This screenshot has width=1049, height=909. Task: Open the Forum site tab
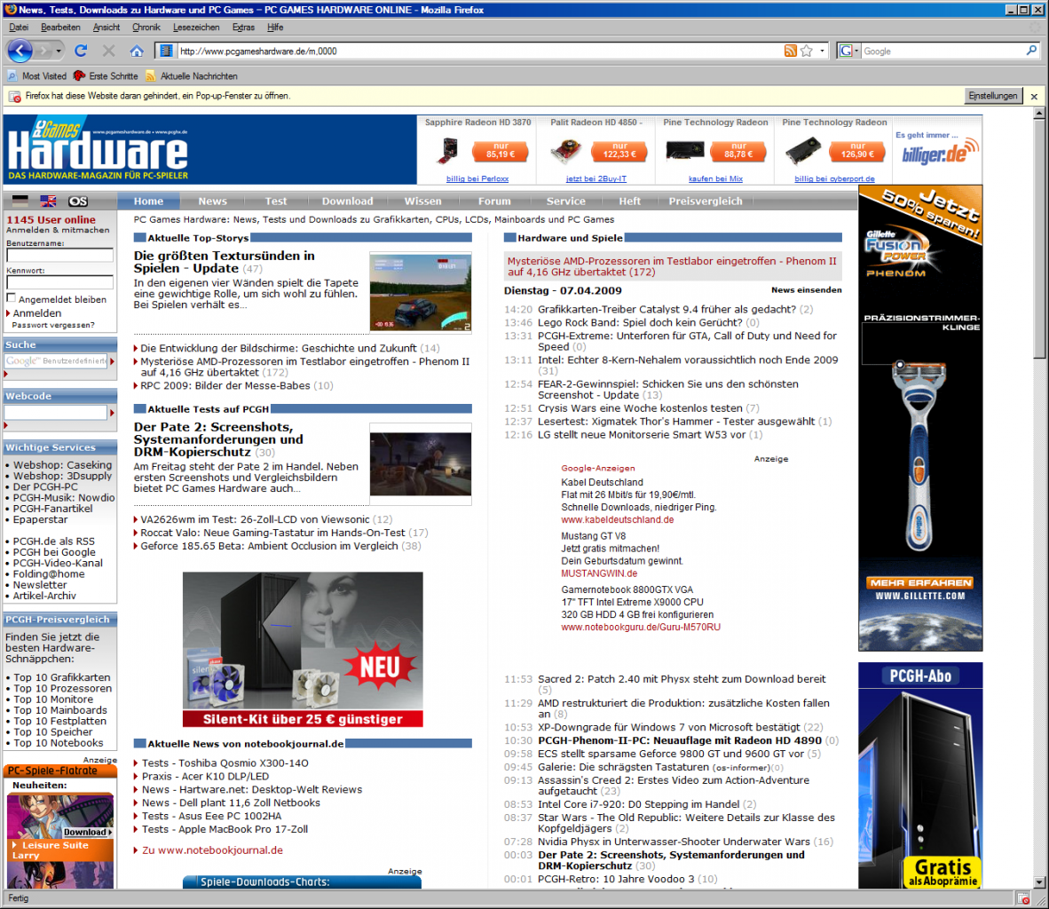click(x=494, y=201)
